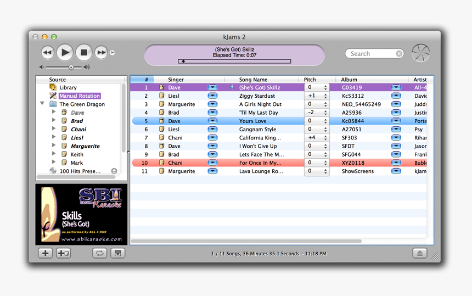
Task: Click the add playlist plus button
Action: (x=46, y=253)
